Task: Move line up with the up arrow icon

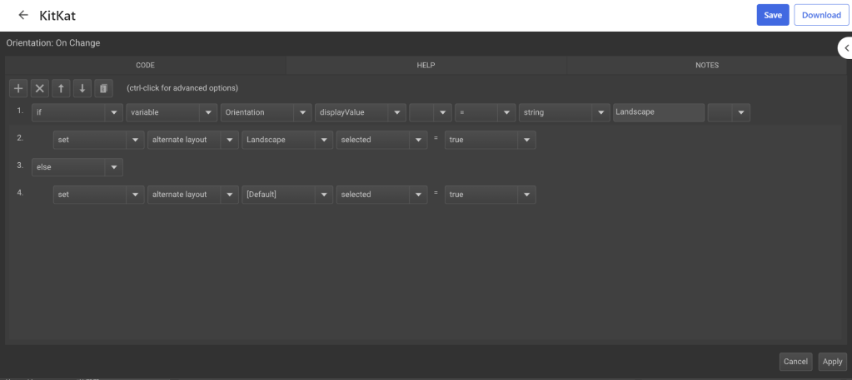Action: point(61,88)
